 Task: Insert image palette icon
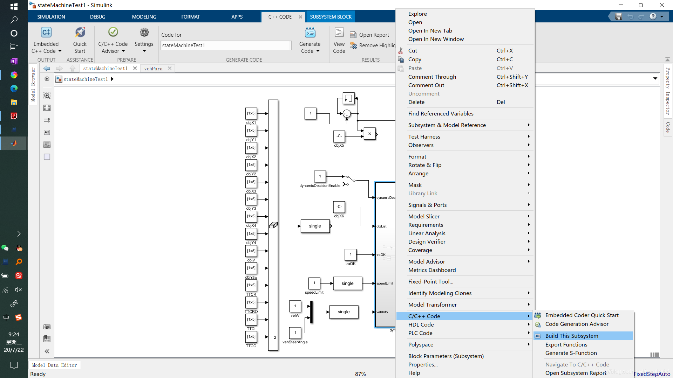pyautogui.click(x=47, y=145)
